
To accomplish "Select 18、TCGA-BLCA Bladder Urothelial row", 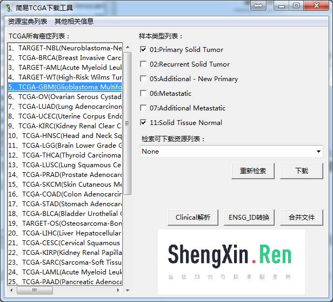I will tap(65, 214).
